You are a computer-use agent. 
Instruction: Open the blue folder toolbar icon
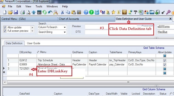(152, 12)
